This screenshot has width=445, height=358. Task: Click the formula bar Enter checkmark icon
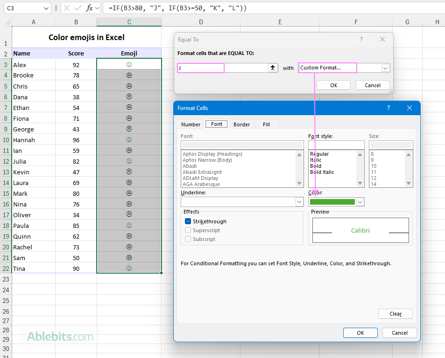coord(78,8)
